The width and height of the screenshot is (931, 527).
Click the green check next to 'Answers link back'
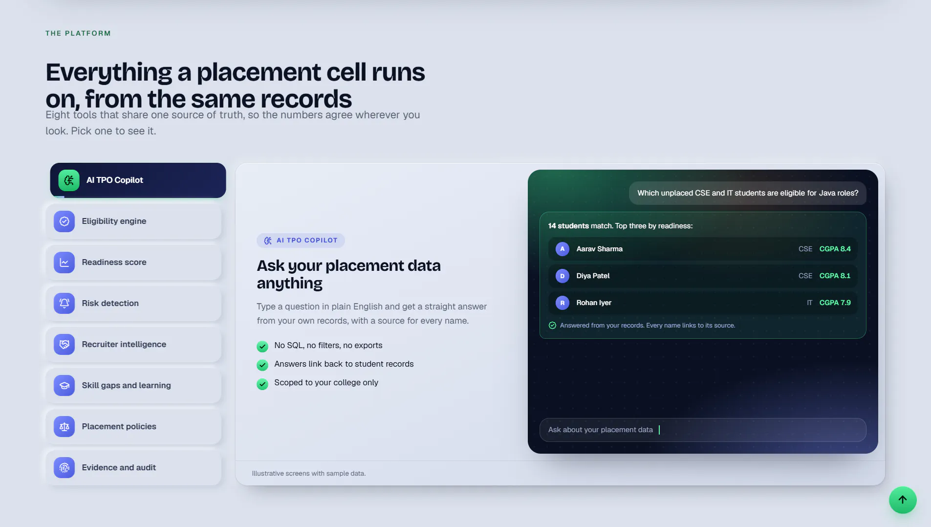point(262,365)
